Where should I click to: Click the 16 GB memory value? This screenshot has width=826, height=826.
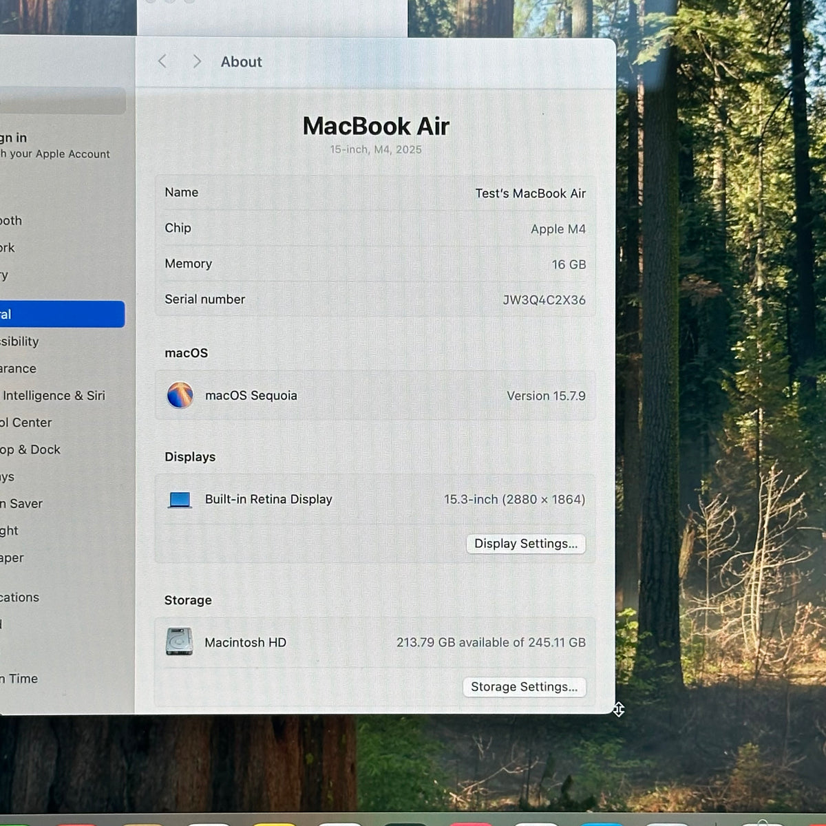click(x=569, y=264)
